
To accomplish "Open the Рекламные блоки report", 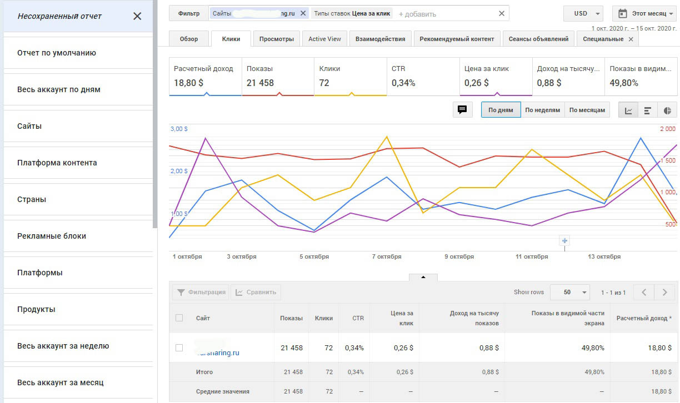I will click(x=52, y=236).
